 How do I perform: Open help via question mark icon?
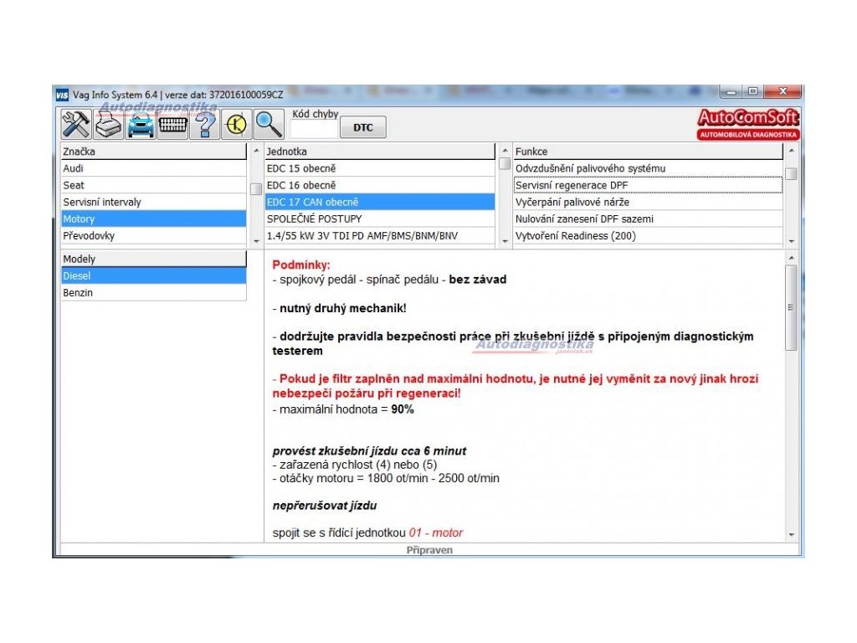[204, 125]
